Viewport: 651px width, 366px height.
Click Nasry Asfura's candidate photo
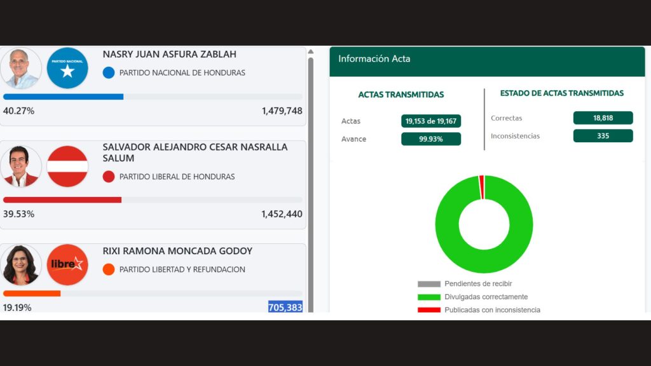[x=21, y=68]
